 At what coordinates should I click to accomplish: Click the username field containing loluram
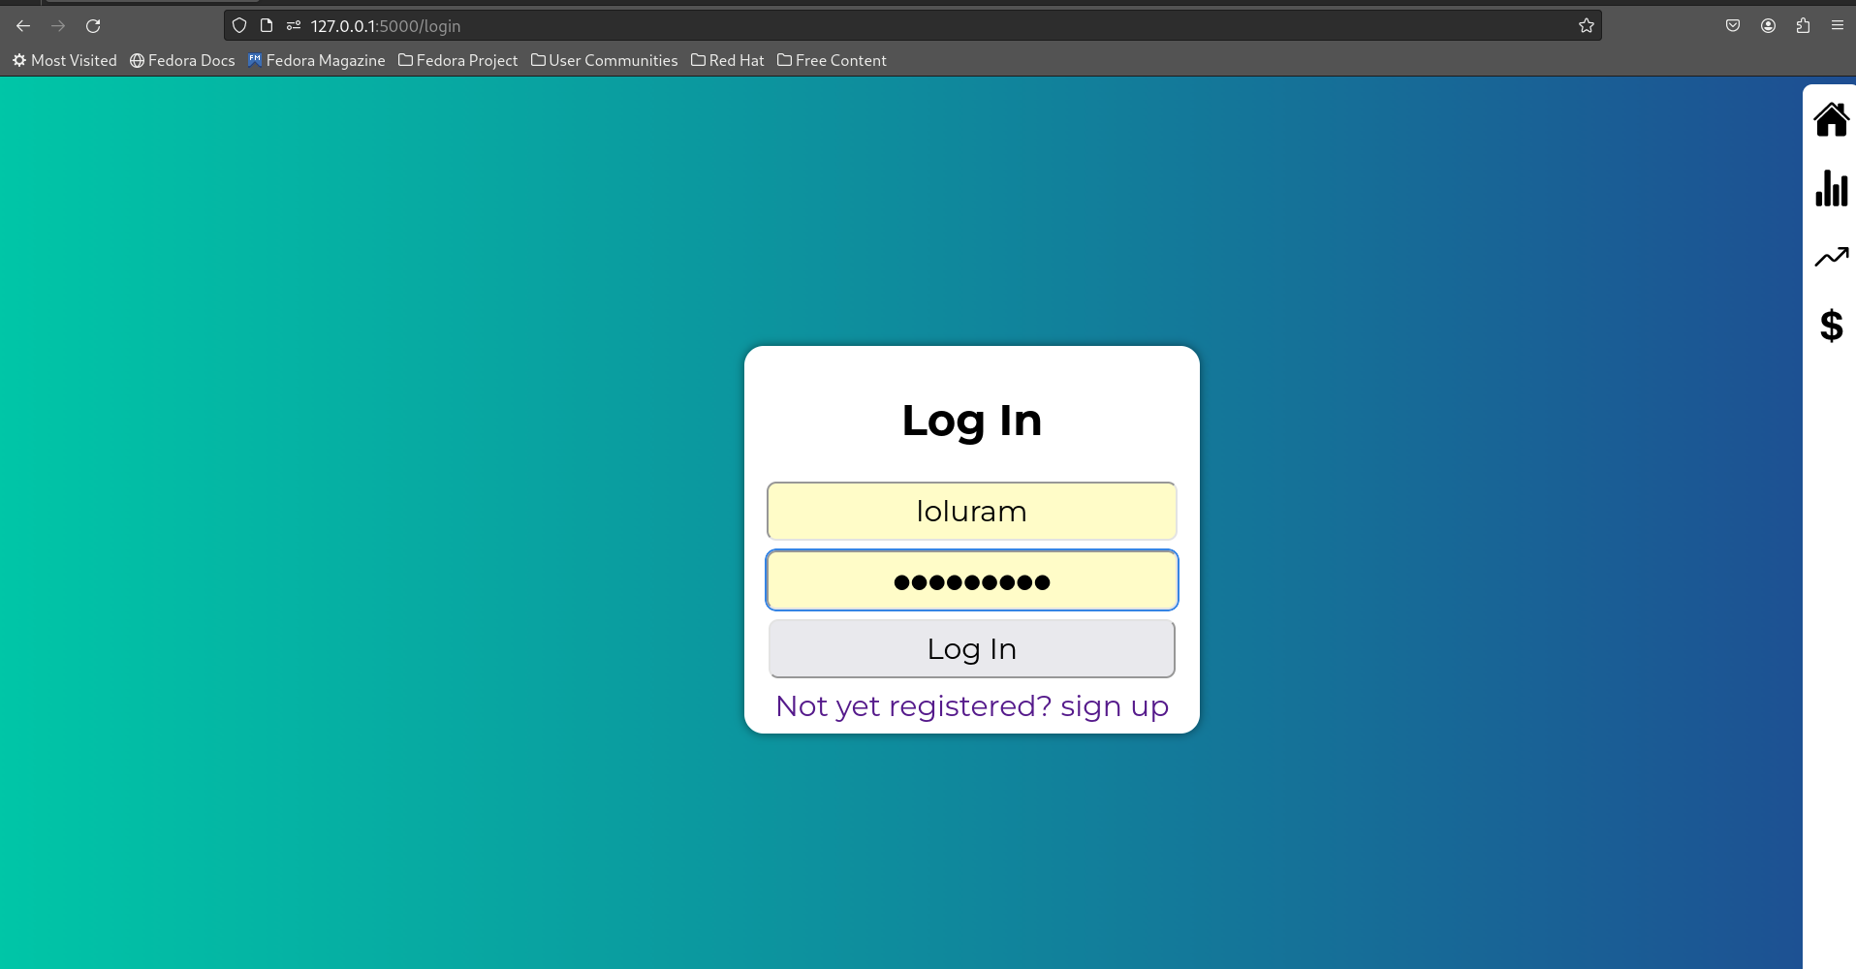pos(971,511)
